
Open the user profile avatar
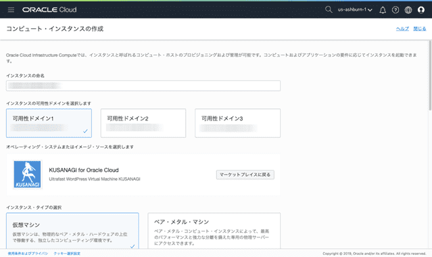pyautogui.click(x=421, y=10)
